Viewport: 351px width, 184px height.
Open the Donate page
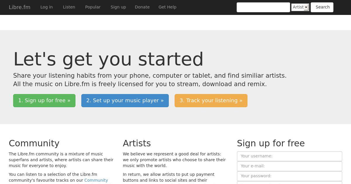point(142,7)
